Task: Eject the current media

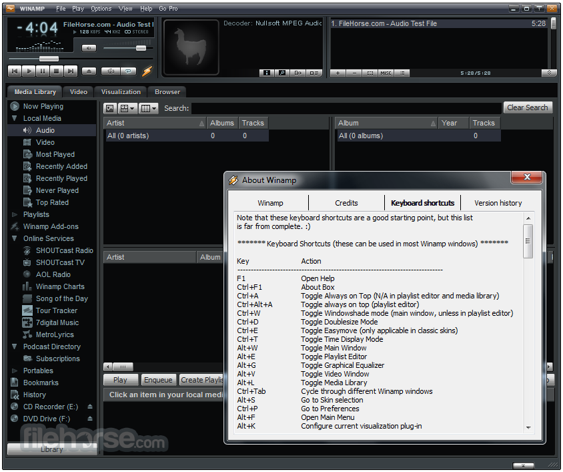Action: point(88,71)
